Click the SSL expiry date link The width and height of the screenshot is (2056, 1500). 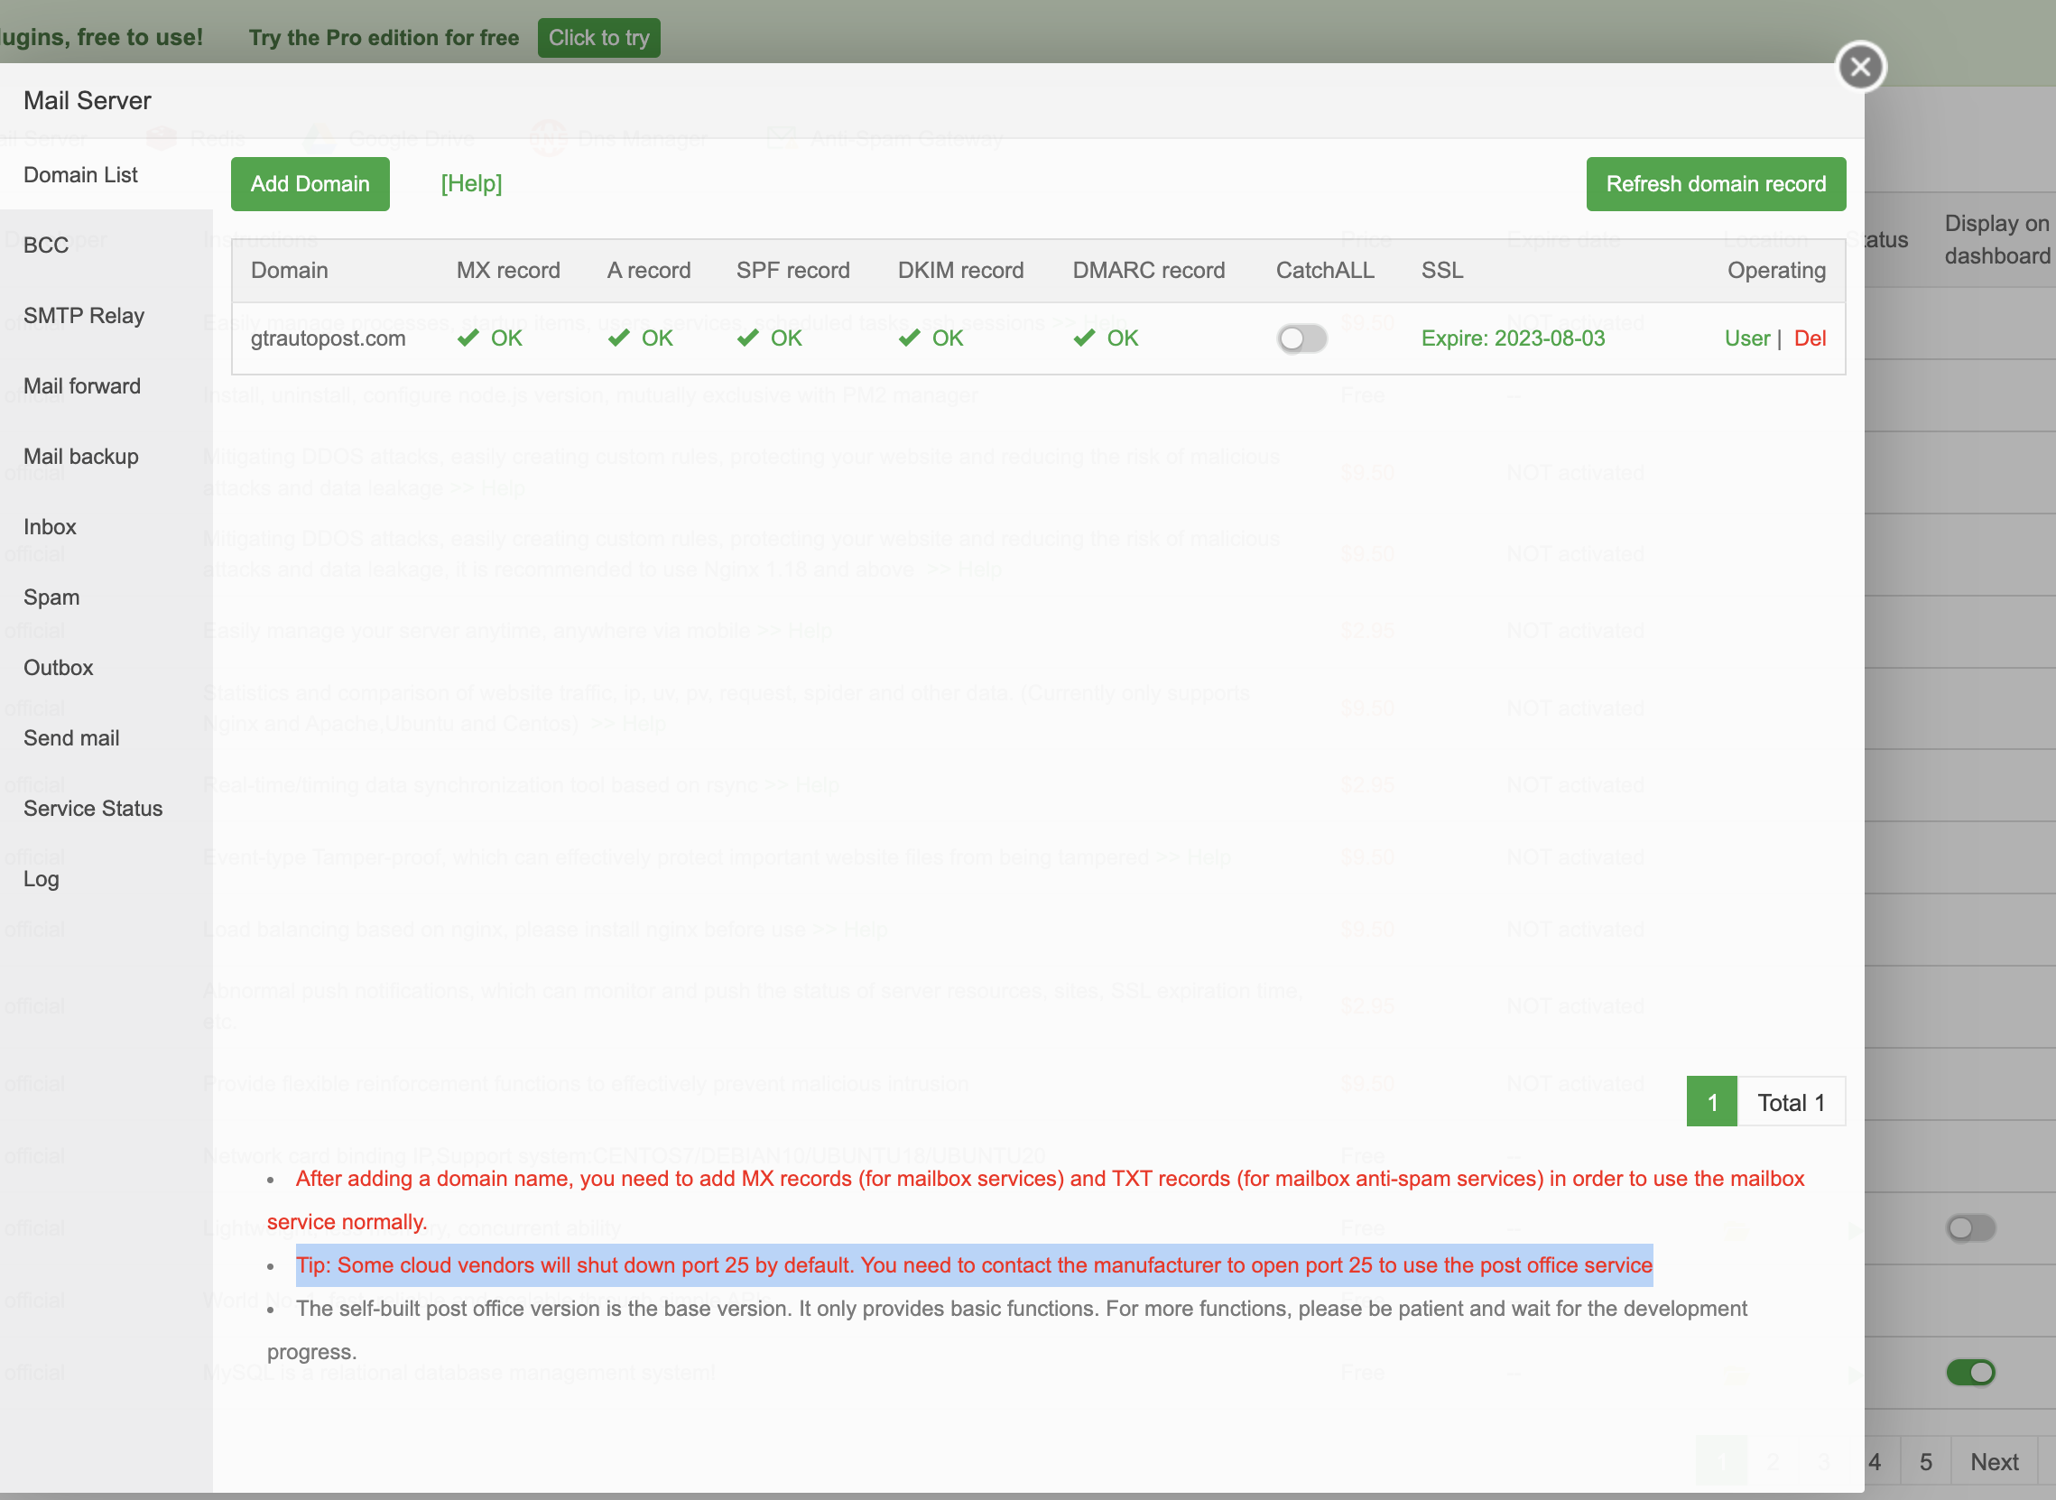(x=1512, y=338)
